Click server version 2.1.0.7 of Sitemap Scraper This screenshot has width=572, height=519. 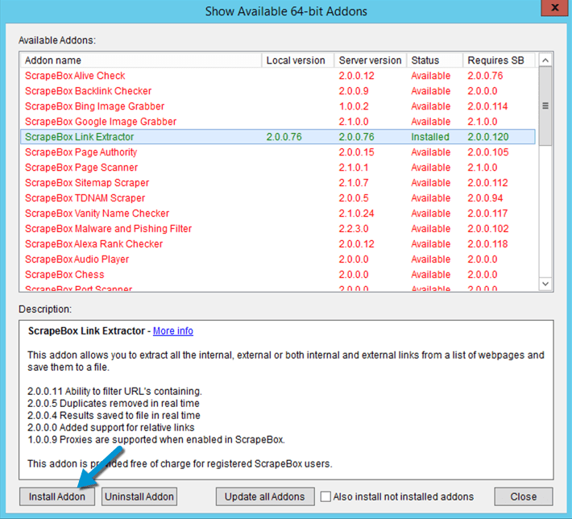click(x=354, y=183)
